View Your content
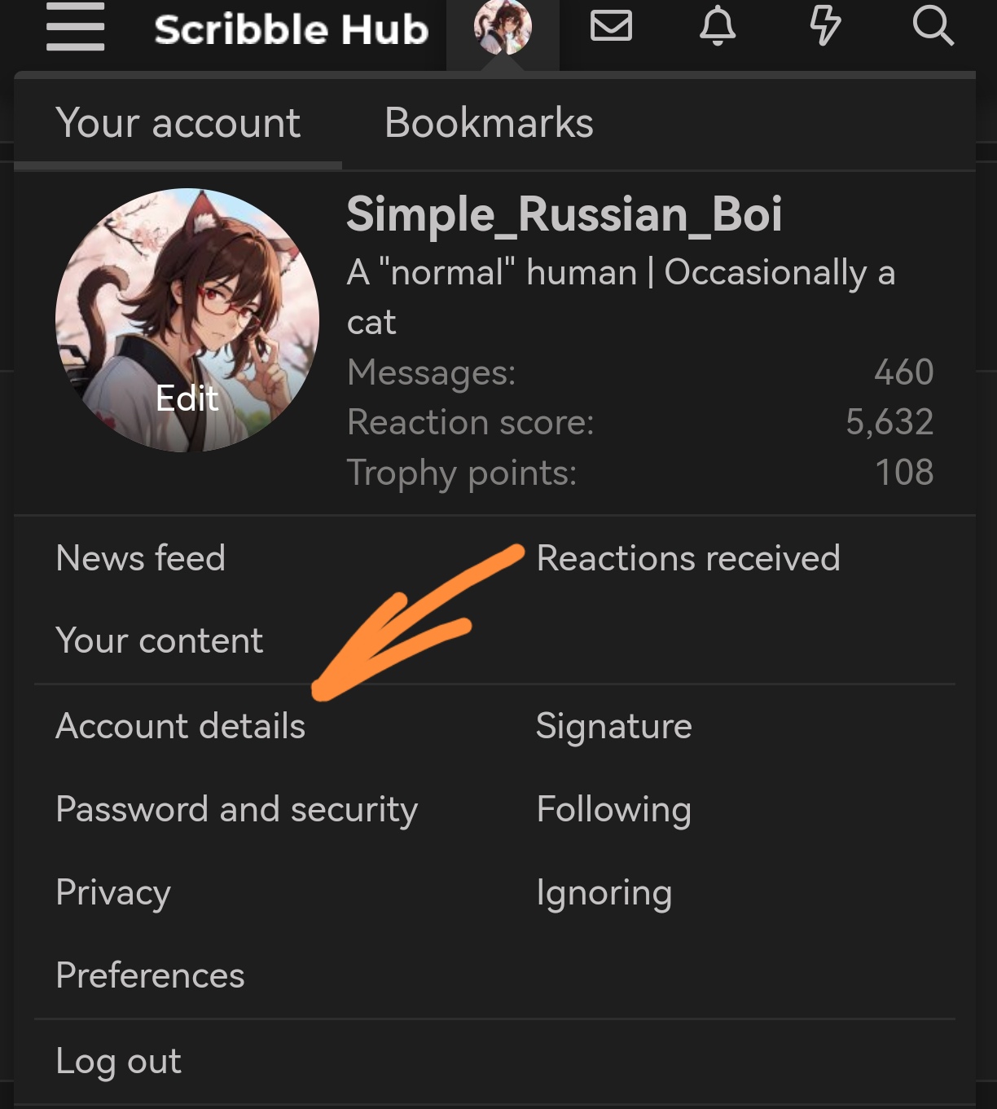 159,641
